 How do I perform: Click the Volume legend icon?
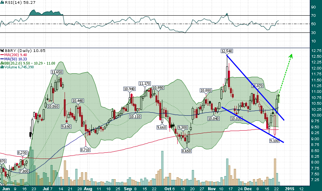click(x=2, y=67)
